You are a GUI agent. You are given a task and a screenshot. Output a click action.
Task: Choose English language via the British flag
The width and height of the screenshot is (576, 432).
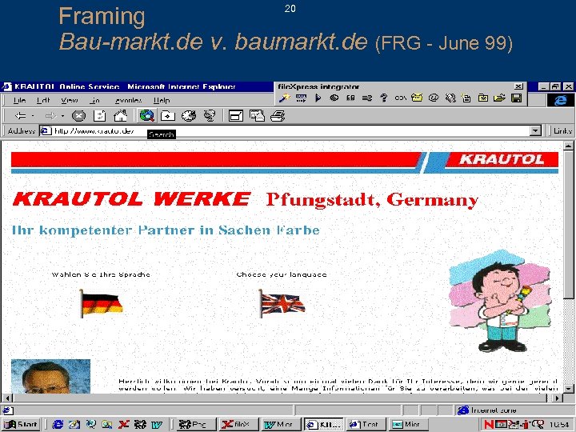click(282, 303)
